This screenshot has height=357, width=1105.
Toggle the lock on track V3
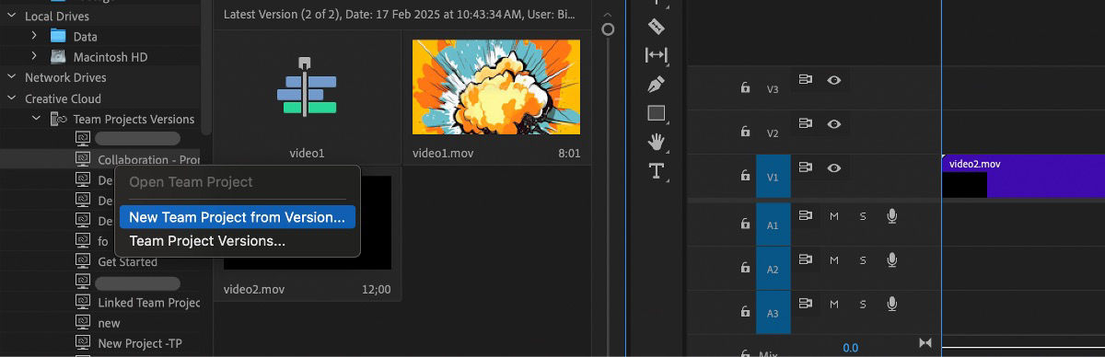745,88
